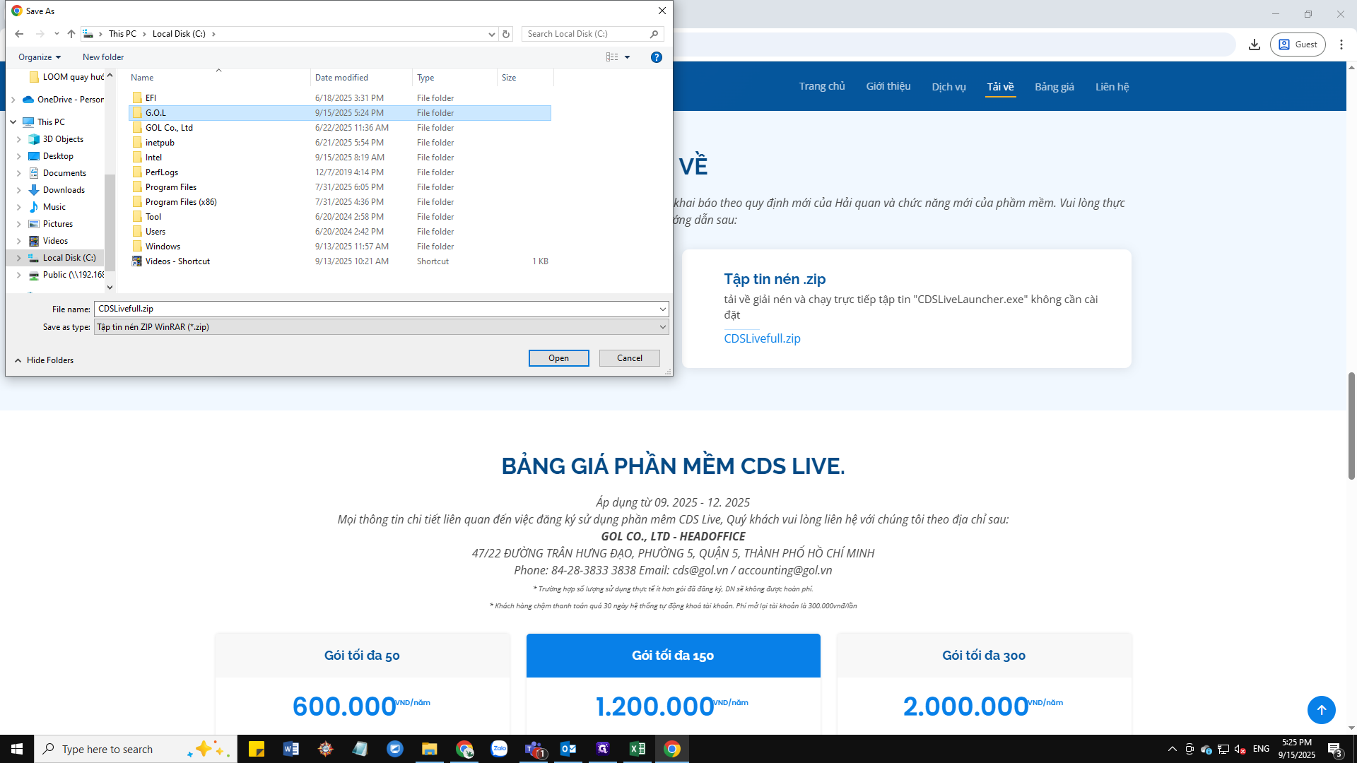This screenshot has width=1357, height=763.
Task: Open the Organize menu
Action: pos(39,57)
